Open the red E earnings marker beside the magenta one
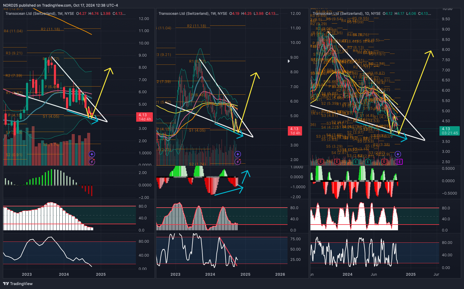This screenshot has width=464, height=289. [x=384, y=162]
